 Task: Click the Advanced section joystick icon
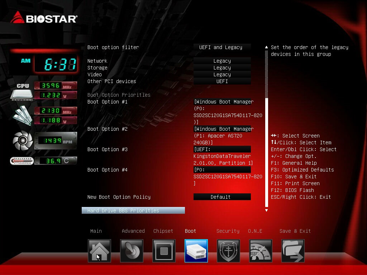[132, 251]
